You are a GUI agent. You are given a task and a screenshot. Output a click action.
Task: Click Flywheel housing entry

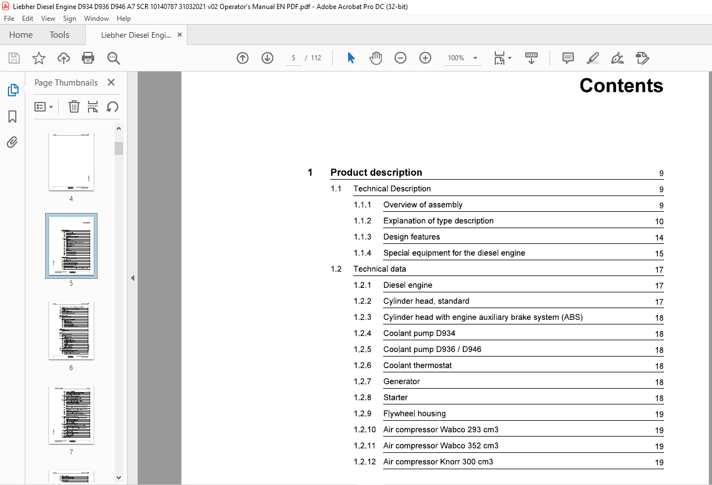point(415,413)
